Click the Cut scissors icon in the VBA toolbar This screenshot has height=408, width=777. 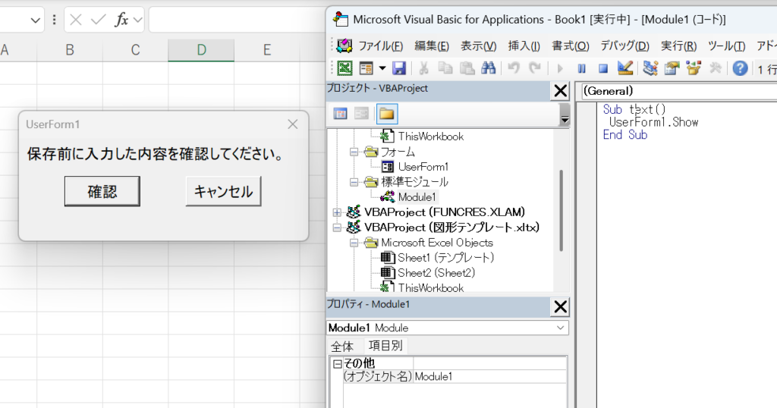[423, 67]
